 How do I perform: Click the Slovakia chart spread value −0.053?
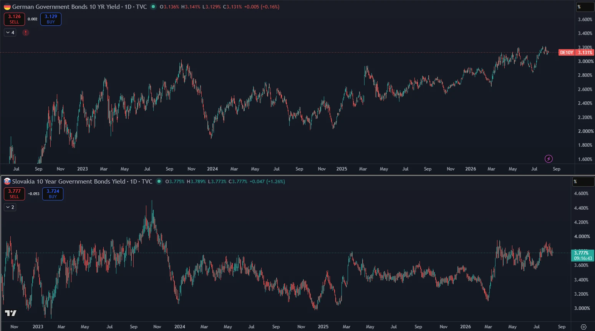coord(34,194)
